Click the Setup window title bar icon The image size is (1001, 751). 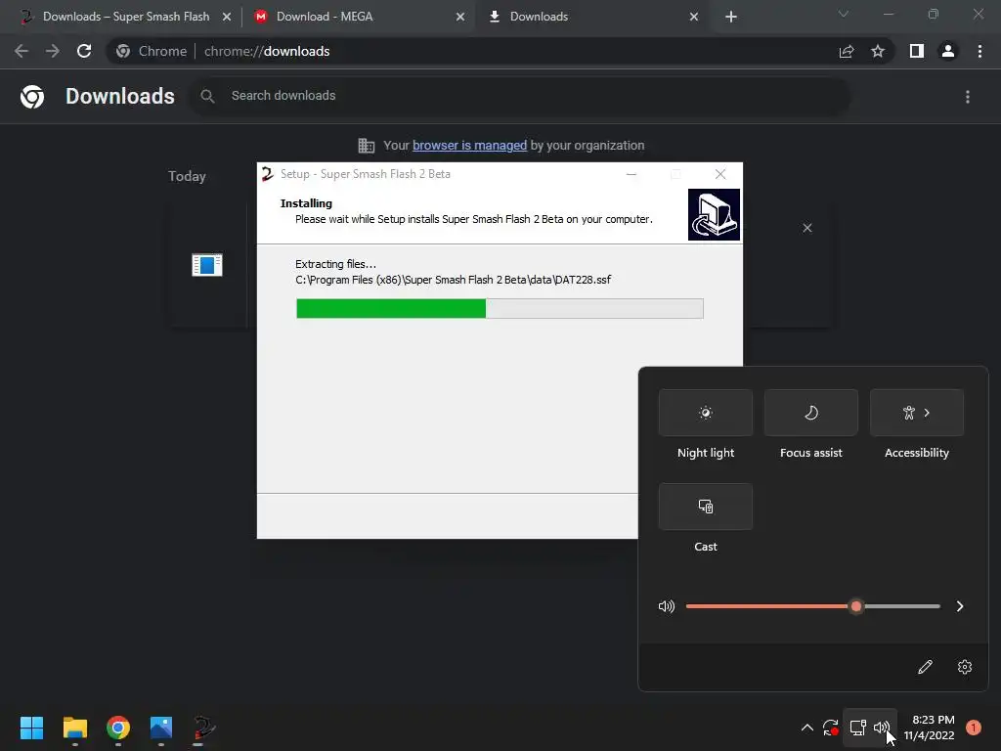[x=268, y=174]
